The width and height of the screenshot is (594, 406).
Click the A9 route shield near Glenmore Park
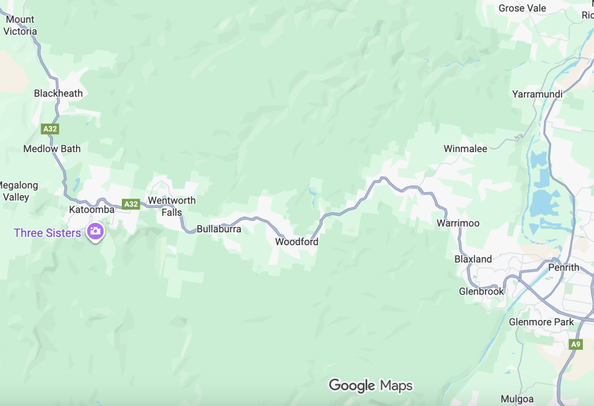(575, 344)
